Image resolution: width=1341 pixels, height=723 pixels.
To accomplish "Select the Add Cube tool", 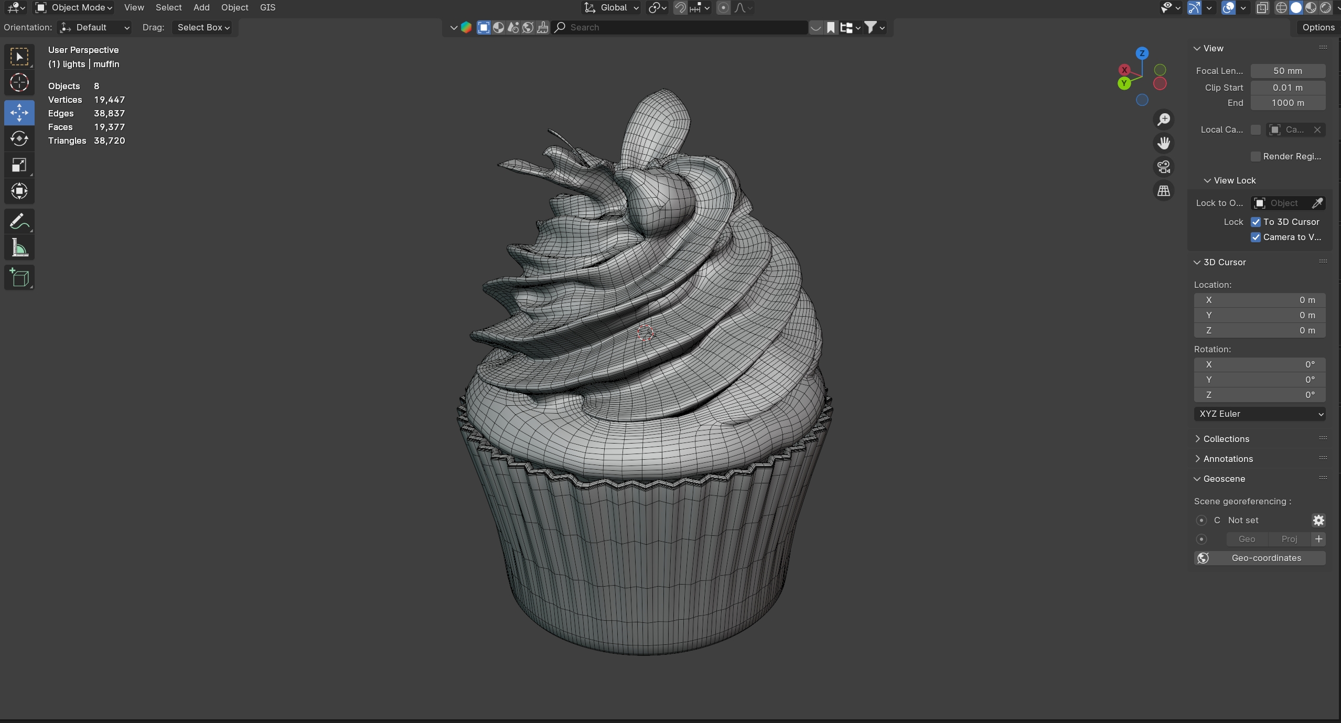I will 19,277.
